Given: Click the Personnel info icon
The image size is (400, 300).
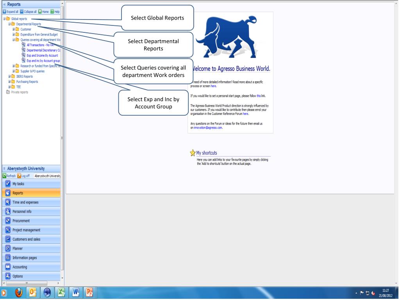Looking at the screenshot, I should (x=8, y=211).
